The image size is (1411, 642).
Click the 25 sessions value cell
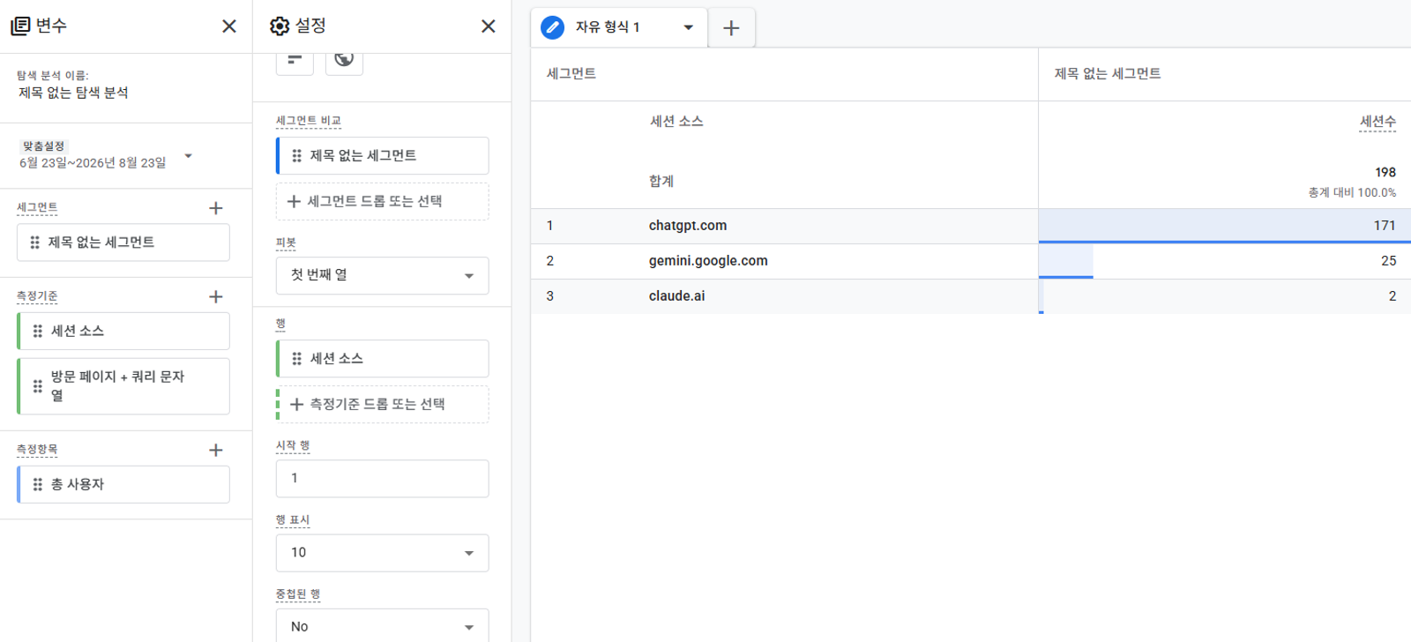pyautogui.click(x=1225, y=261)
